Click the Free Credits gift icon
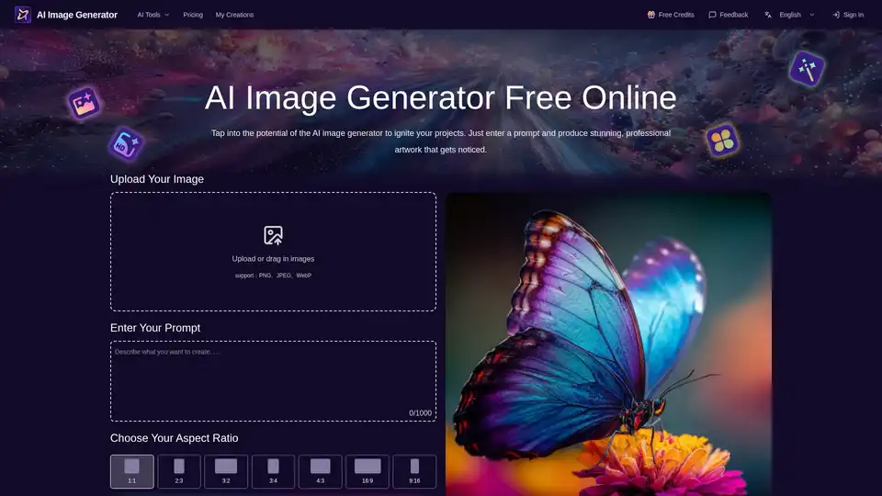This screenshot has height=496, width=882. pos(651,15)
